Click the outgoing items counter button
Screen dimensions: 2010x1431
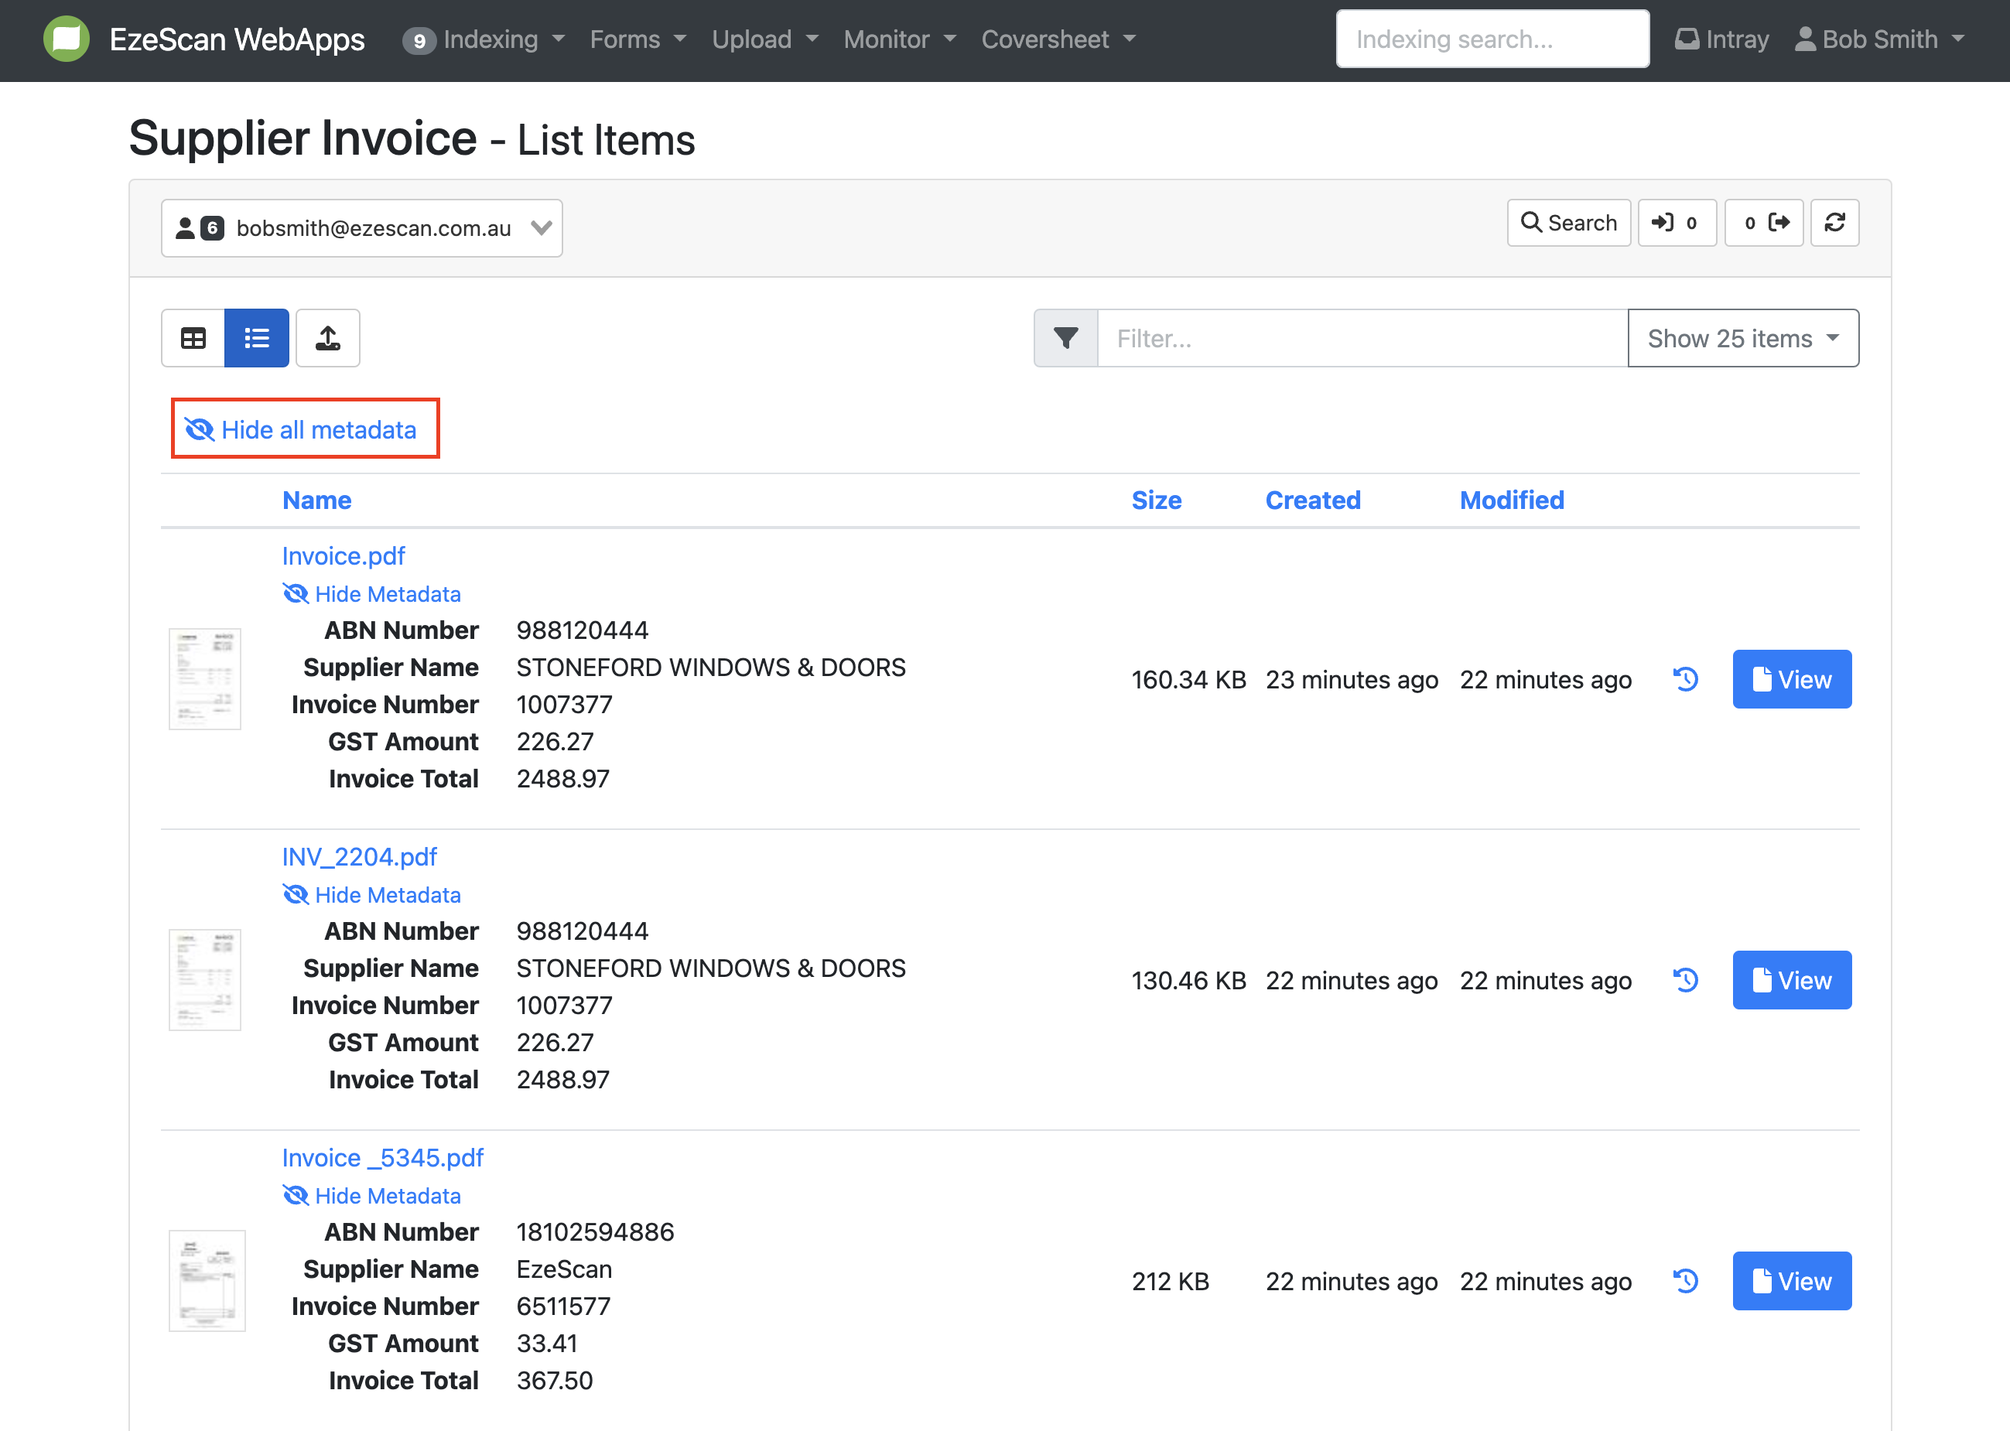pyautogui.click(x=1763, y=223)
